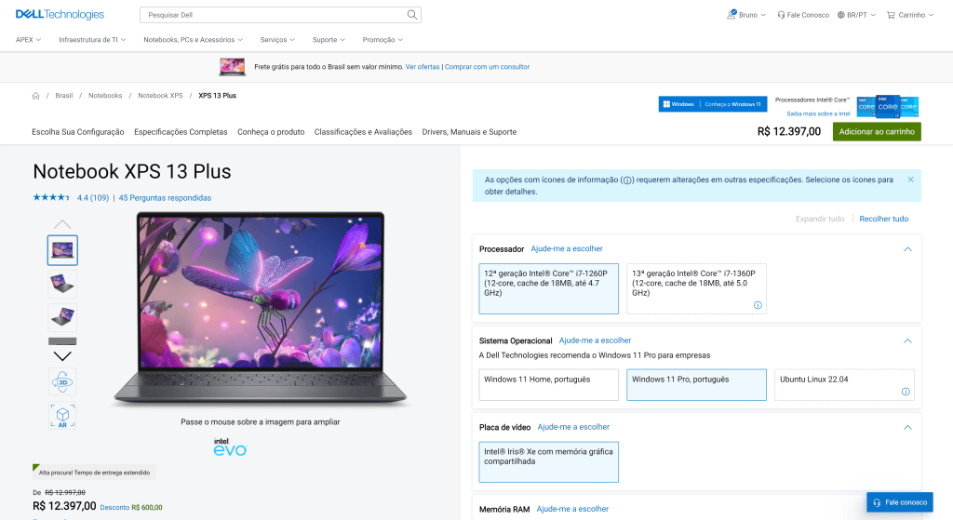Go to Escolha Sua Configuração tab
Image resolution: width=953 pixels, height=520 pixels.
click(78, 132)
